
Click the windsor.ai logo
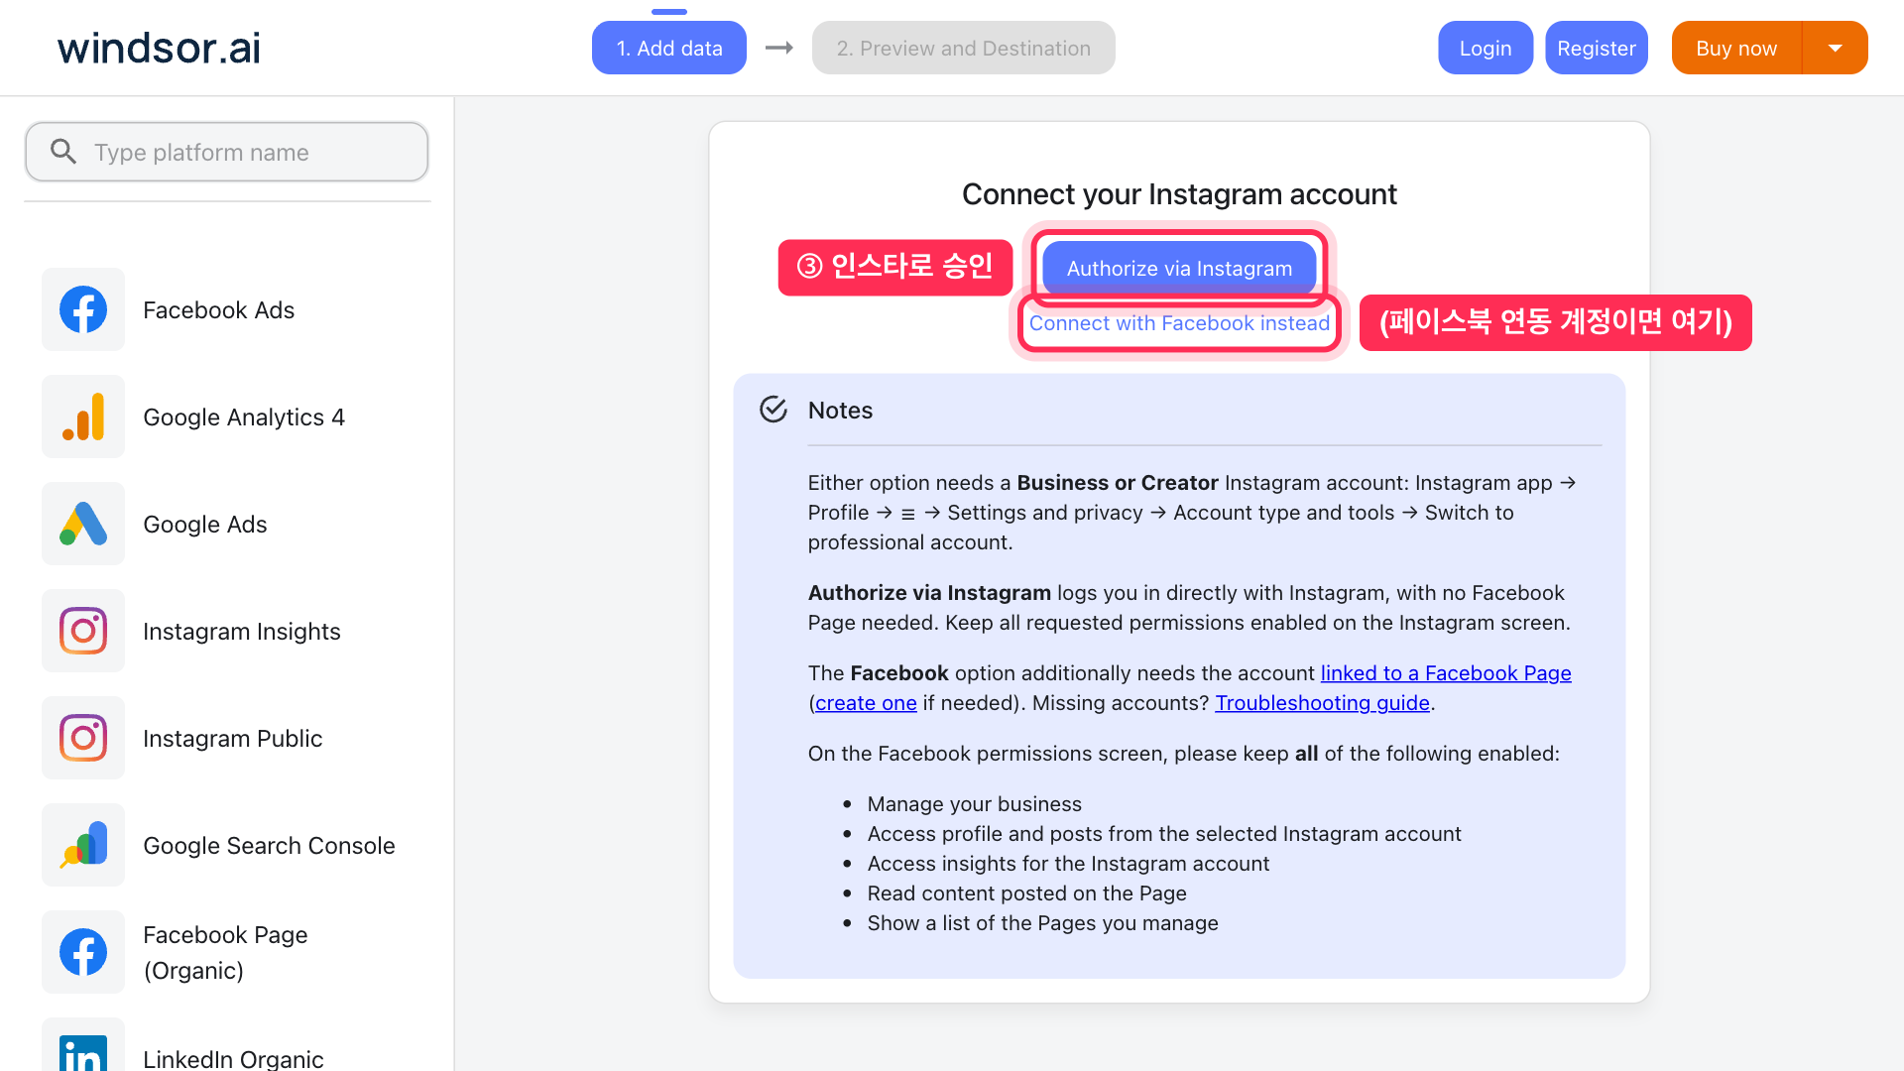[x=159, y=48]
